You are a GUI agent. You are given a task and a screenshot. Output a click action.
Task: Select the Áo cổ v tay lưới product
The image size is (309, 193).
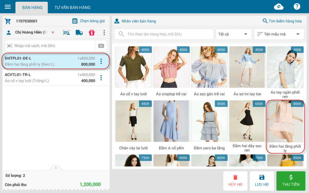[x=133, y=72]
